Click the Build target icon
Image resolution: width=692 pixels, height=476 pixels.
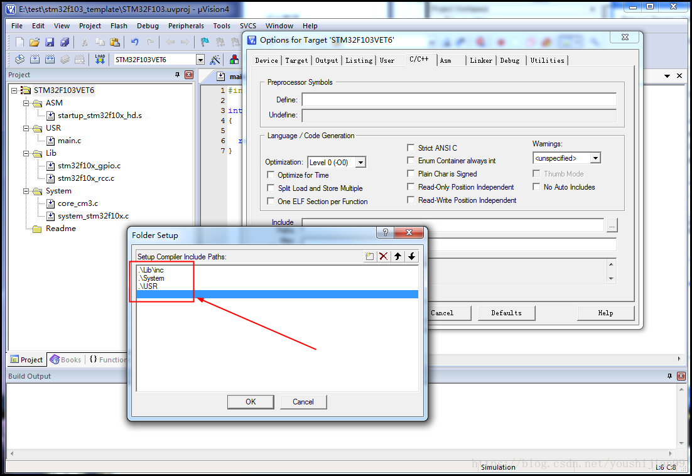click(x=35, y=59)
